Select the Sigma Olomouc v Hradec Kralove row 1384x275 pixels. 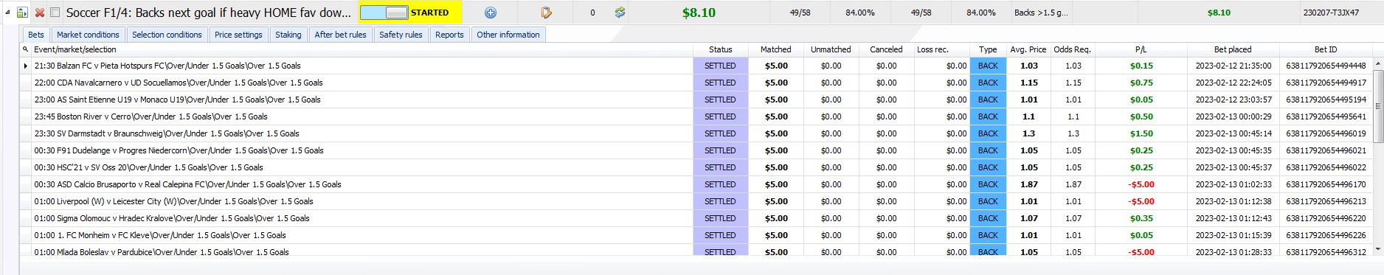(696, 218)
